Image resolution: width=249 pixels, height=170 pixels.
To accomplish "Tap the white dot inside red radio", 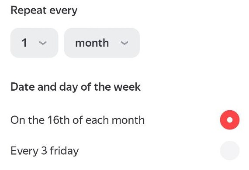I will coord(230,120).
